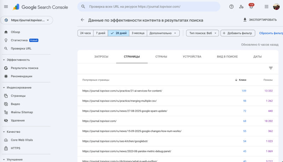Select the 24 часа date range
The width and height of the screenshot is (283, 162).
[85, 33]
